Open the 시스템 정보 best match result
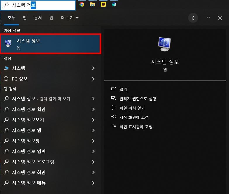Screen dimensions: 229x194 click(51, 44)
